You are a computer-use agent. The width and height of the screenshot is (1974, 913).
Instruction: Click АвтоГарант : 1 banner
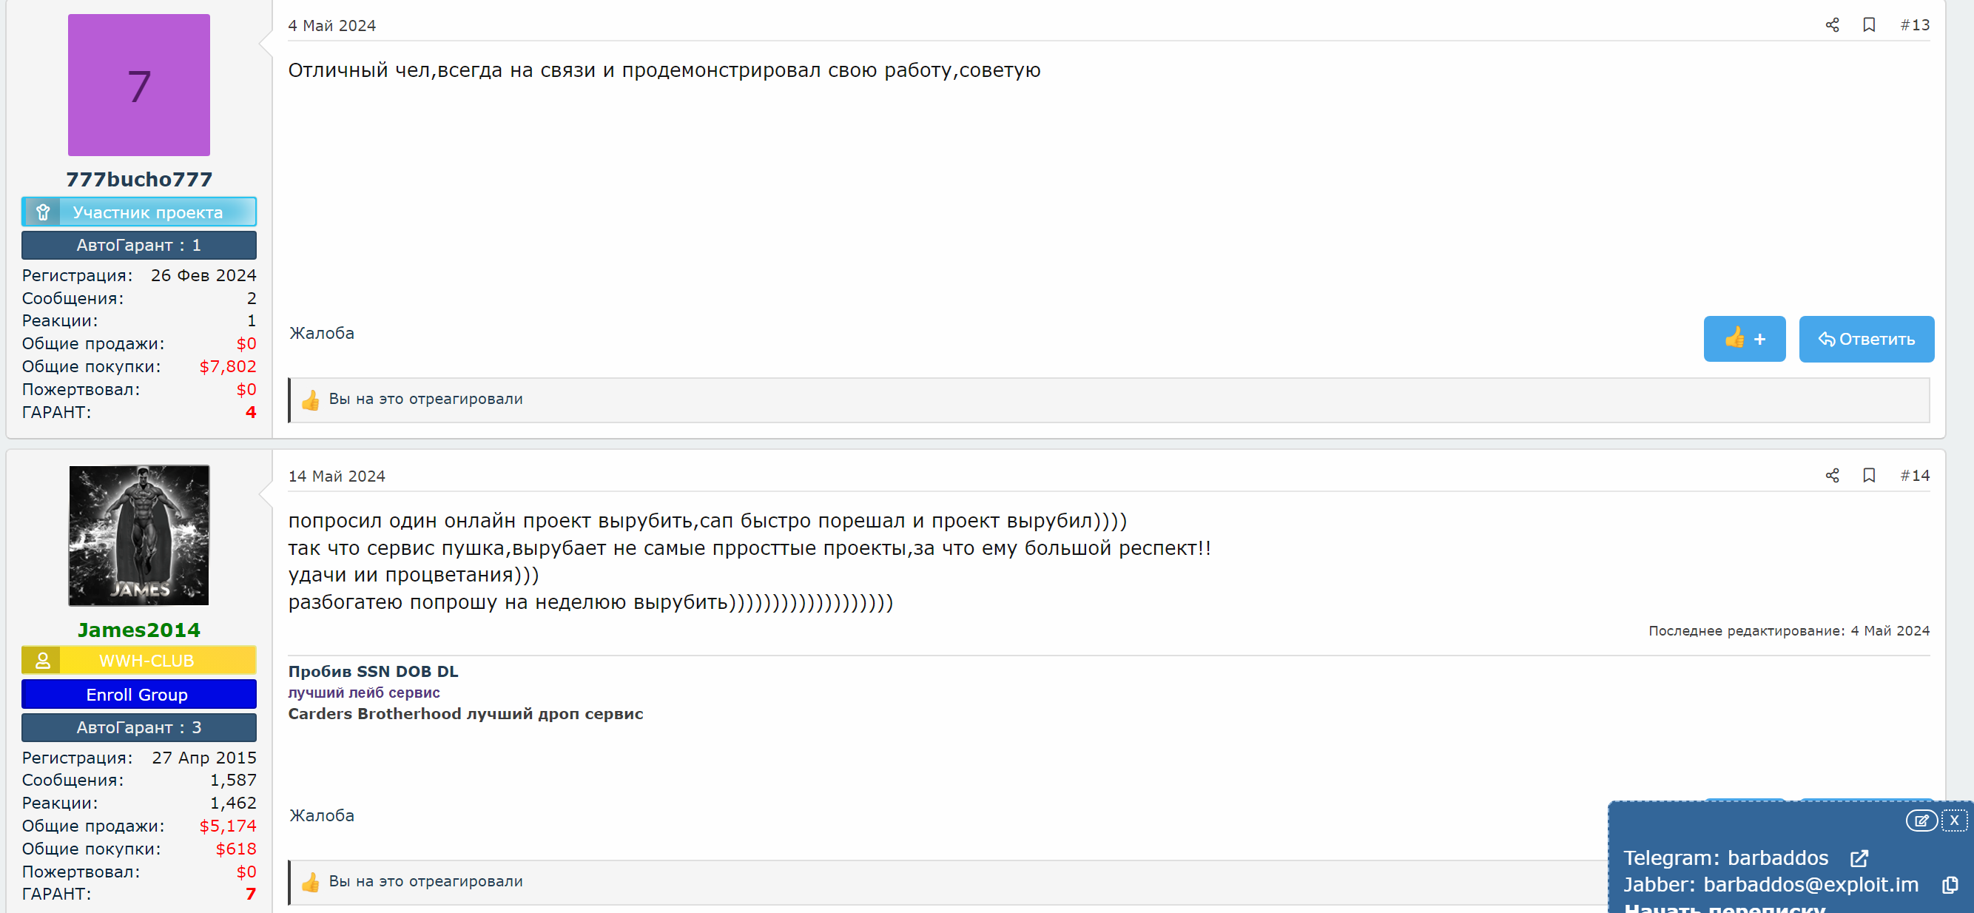[138, 246]
